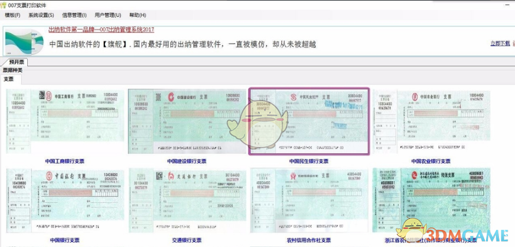Click the 中国银行支票 label
This screenshot has height=247, width=515.
[65, 240]
